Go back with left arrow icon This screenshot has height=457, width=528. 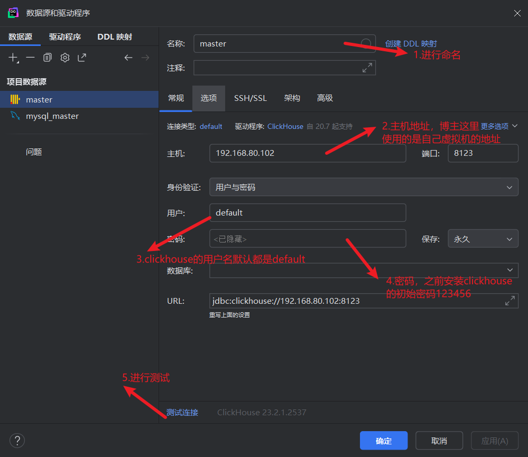tap(128, 58)
